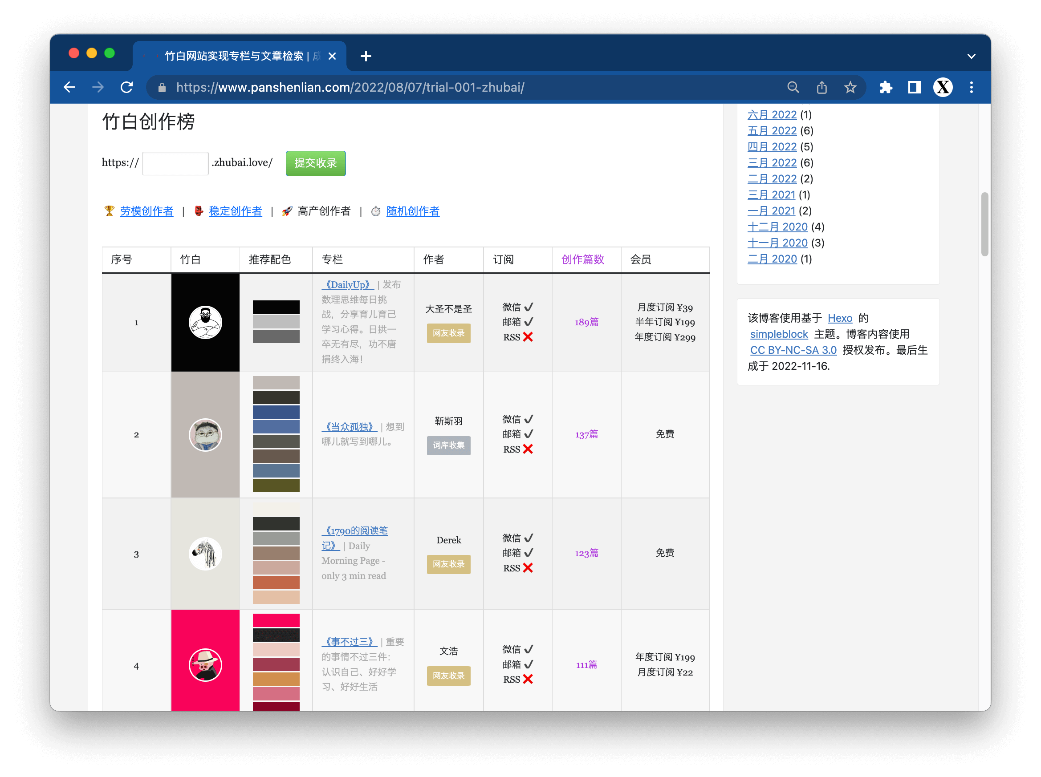1041x777 pixels.
Task: Sort by the 创作篇数 column header
Action: click(x=582, y=259)
